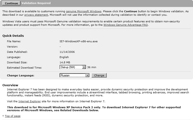
Task: Open the genuine Microsoft Windows link
Action: (x=84, y=11)
